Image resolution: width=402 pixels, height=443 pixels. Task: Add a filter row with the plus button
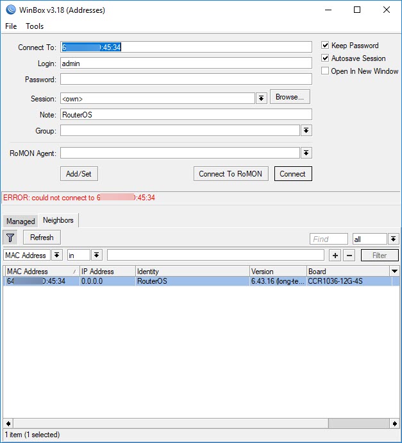pos(335,256)
